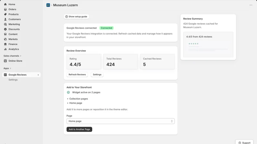The height and width of the screenshot is (144, 257).
Task: Click the Refresh Reviews button
Action: click(x=77, y=75)
